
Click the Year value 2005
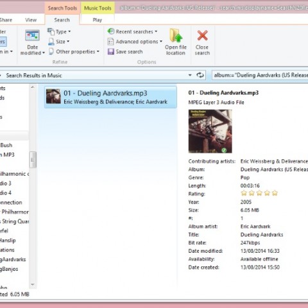tap(246, 202)
